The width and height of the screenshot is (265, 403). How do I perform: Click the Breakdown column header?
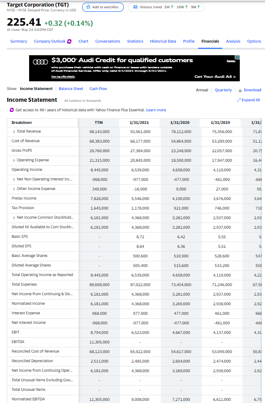pyautogui.click(x=22, y=123)
